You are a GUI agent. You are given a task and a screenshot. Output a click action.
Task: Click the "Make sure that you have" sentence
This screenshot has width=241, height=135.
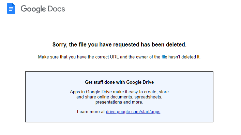click(119, 57)
